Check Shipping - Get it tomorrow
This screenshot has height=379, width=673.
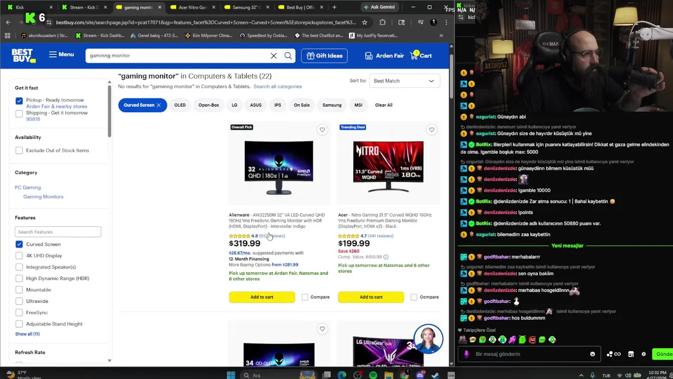coord(19,113)
